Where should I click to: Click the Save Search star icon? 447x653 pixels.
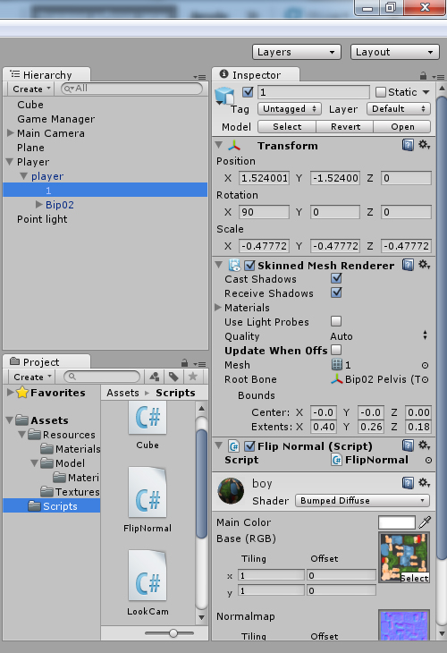tap(192, 377)
